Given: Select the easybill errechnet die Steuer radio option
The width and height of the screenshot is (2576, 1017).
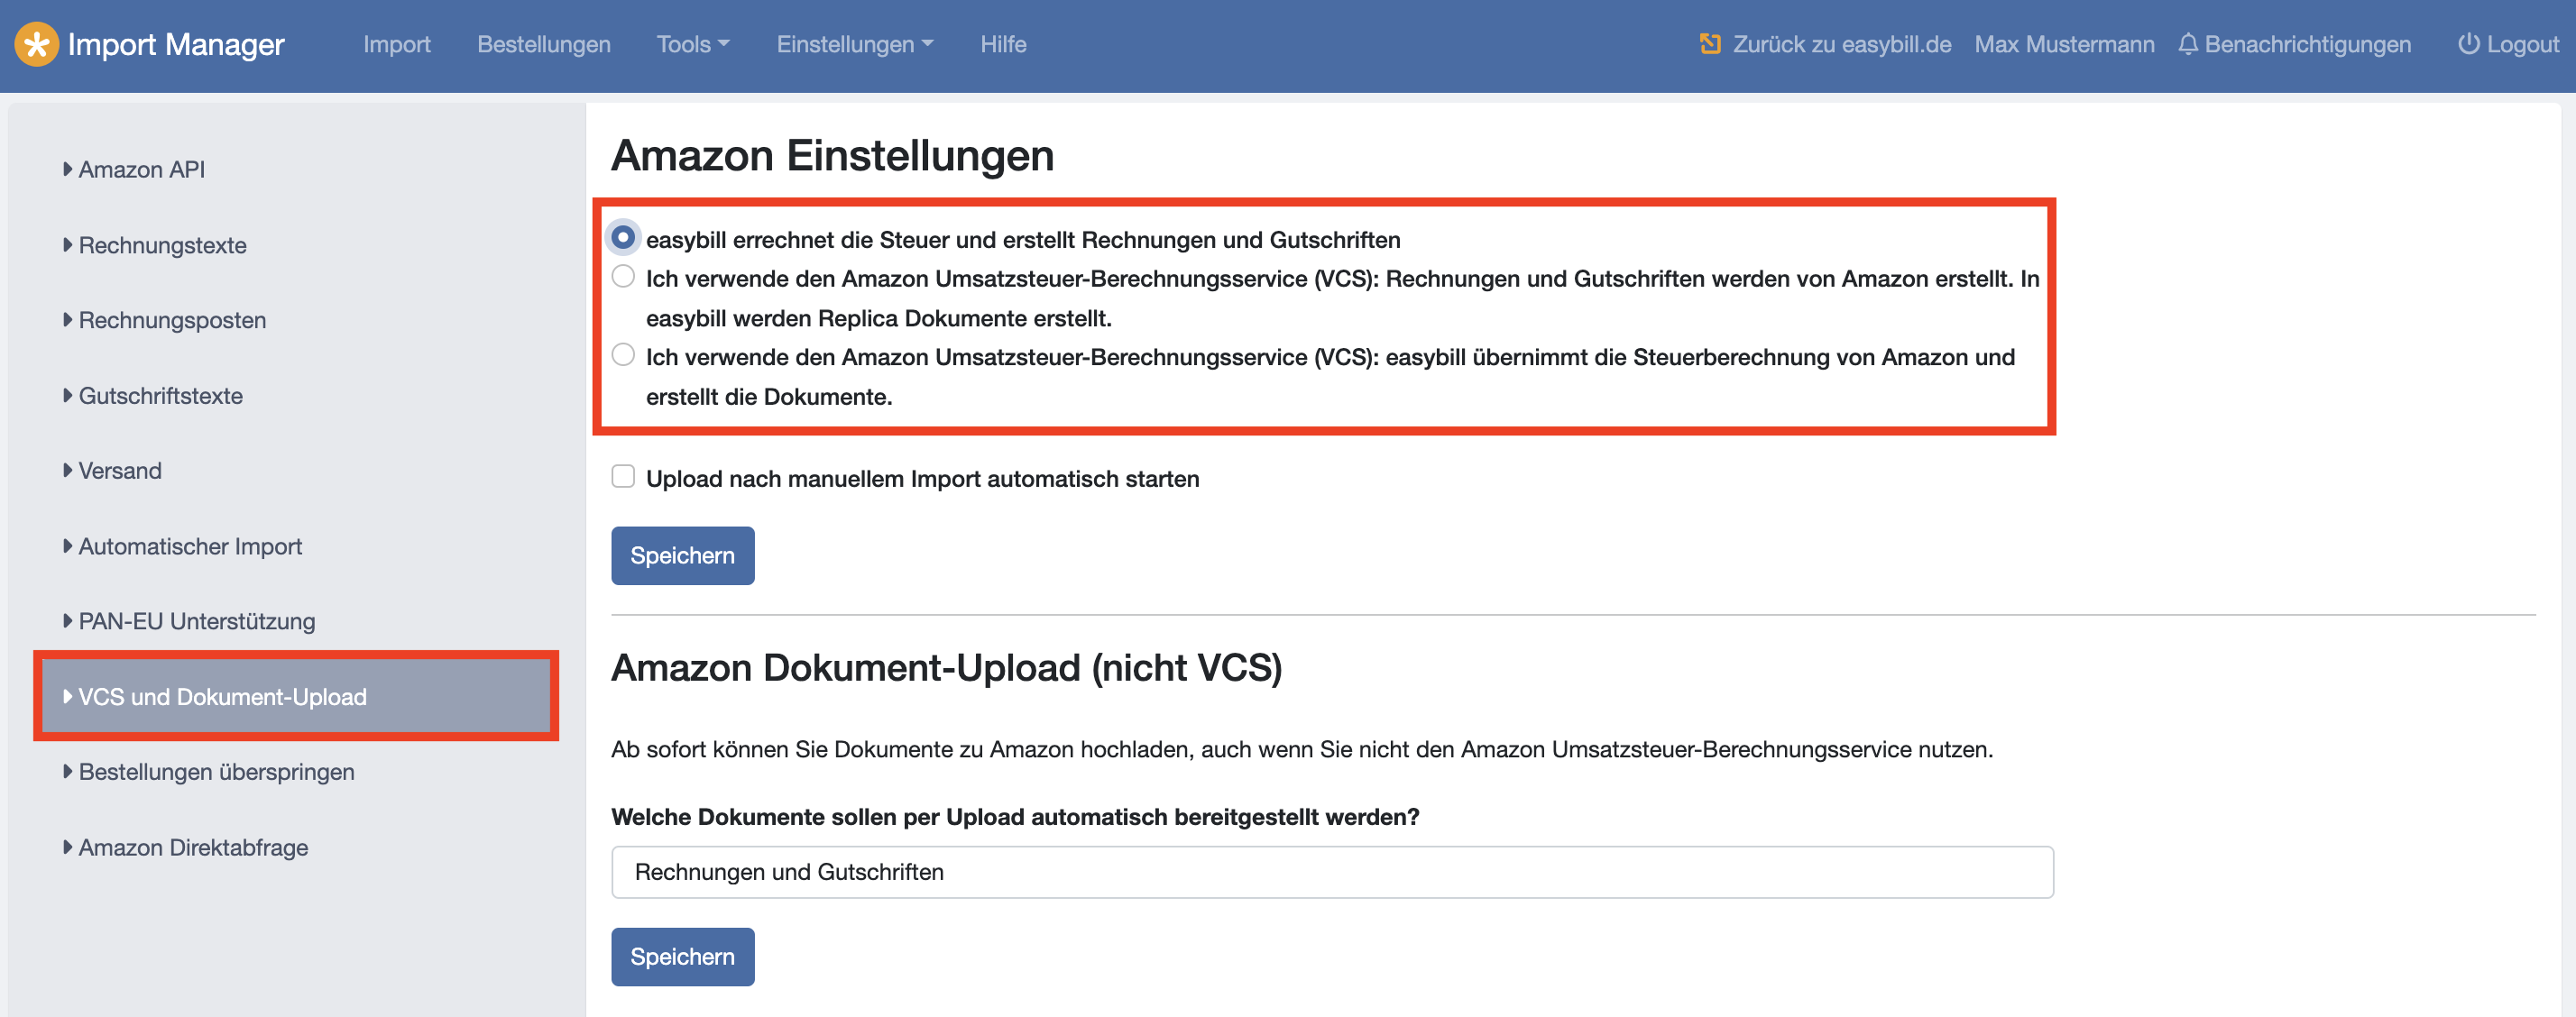Looking at the screenshot, I should point(623,238).
